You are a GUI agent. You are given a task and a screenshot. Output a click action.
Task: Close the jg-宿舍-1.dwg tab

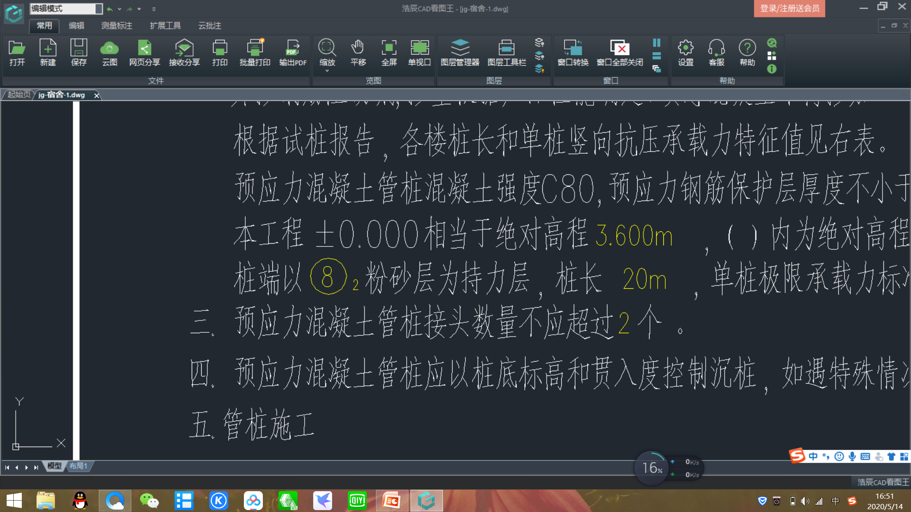(97, 95)
